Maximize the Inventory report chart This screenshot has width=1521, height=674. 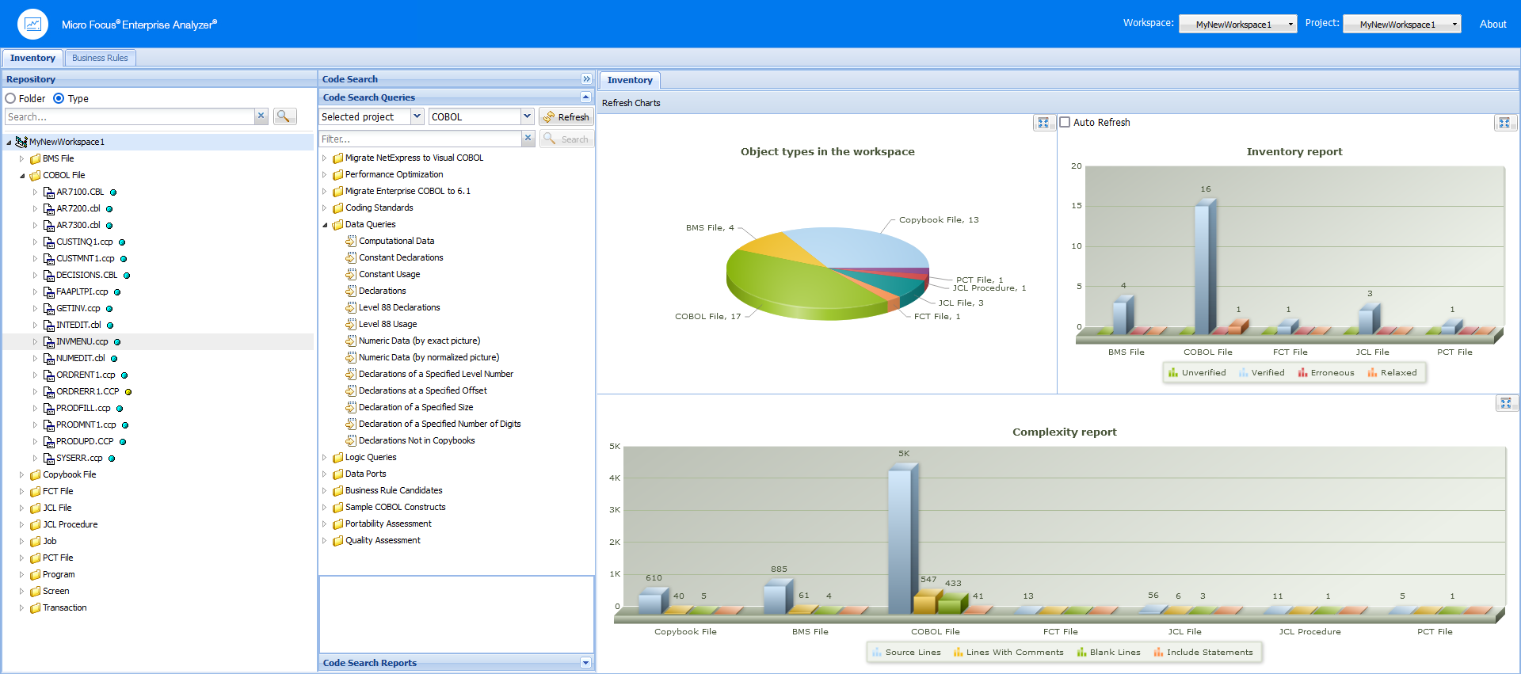(x=1504, y=123)
